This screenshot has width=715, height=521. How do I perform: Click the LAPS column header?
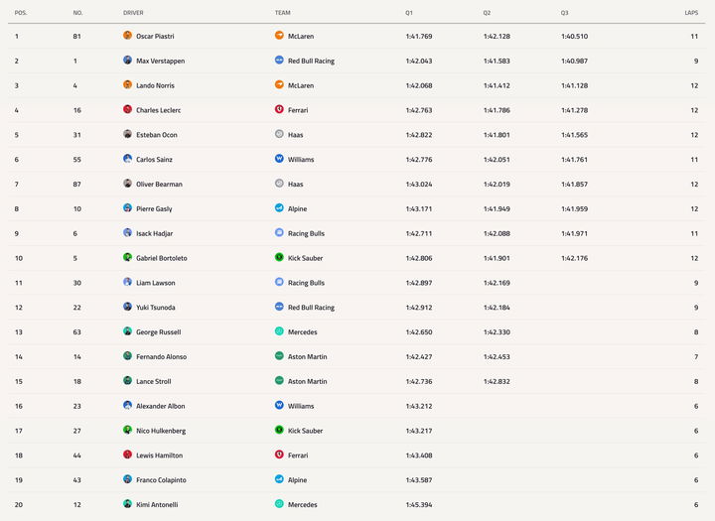[x=691, y=13]
